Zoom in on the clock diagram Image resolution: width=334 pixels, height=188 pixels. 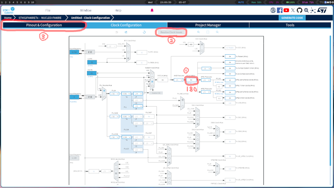click(199, 32)
